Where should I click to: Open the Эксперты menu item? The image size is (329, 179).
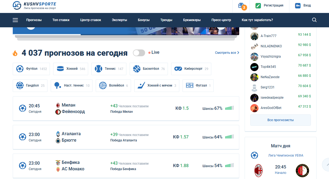point(119,20)
